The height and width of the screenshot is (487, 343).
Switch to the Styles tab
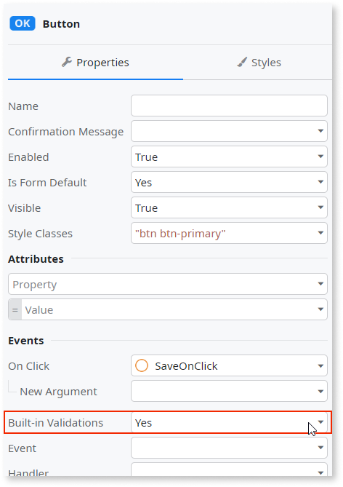click(259, 63)
